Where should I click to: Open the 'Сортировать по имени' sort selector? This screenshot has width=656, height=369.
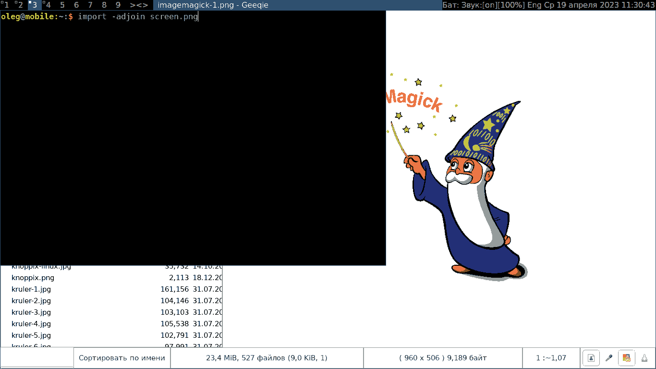click(122, 358)
